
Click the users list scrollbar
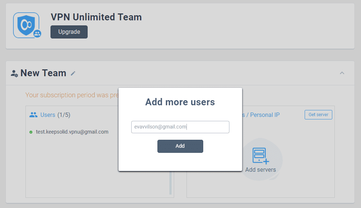click(x=171, y=183)
